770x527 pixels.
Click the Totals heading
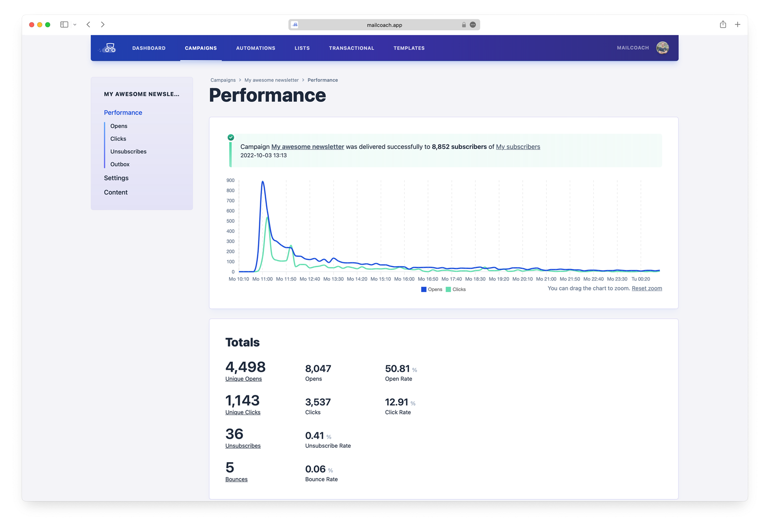point(243,343)
